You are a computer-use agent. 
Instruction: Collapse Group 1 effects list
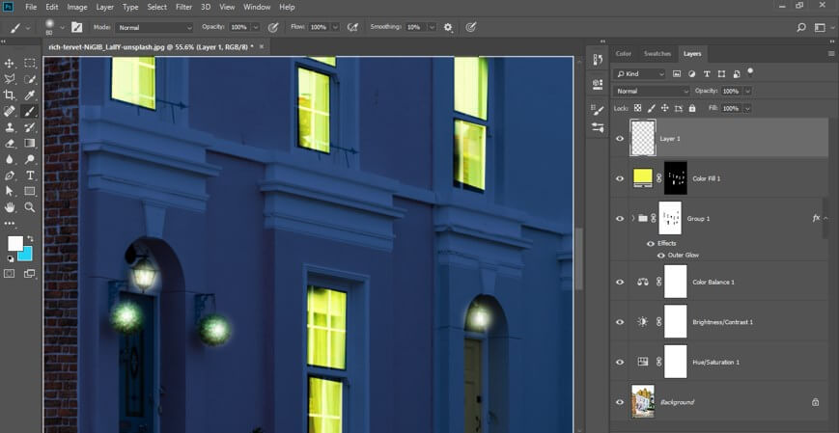click(825, 218)
